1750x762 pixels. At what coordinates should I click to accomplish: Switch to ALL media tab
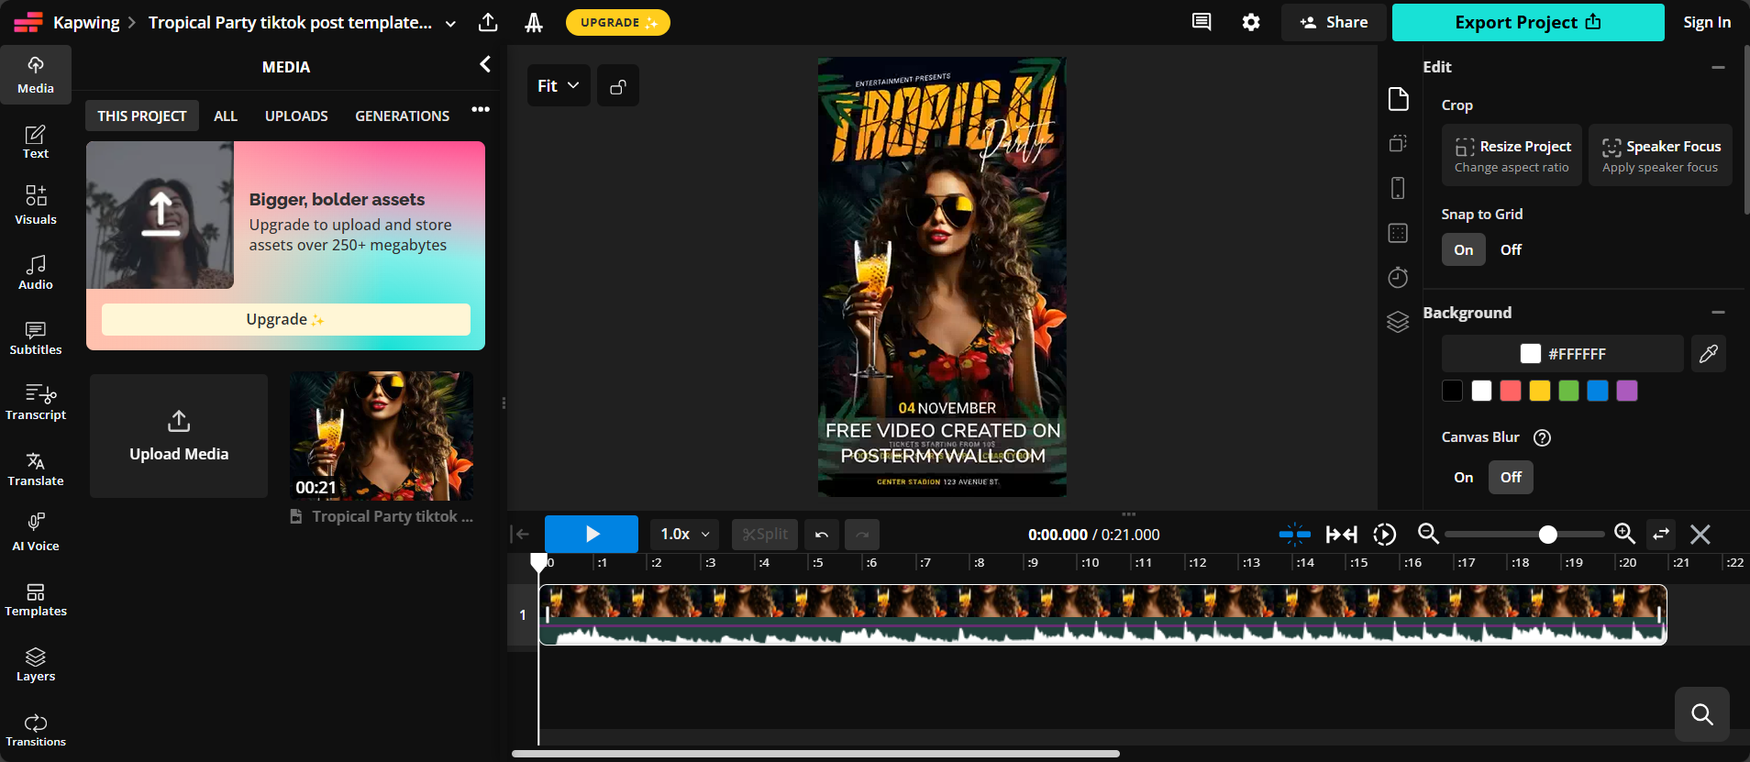tap(226, 116)
